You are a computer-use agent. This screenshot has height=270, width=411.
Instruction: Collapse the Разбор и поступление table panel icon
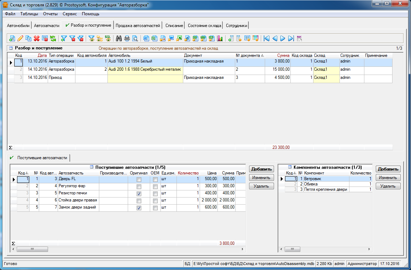(x=10, y=48)
